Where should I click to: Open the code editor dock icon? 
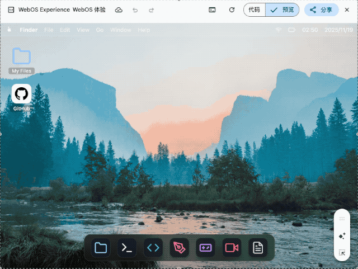click(153, 247)
